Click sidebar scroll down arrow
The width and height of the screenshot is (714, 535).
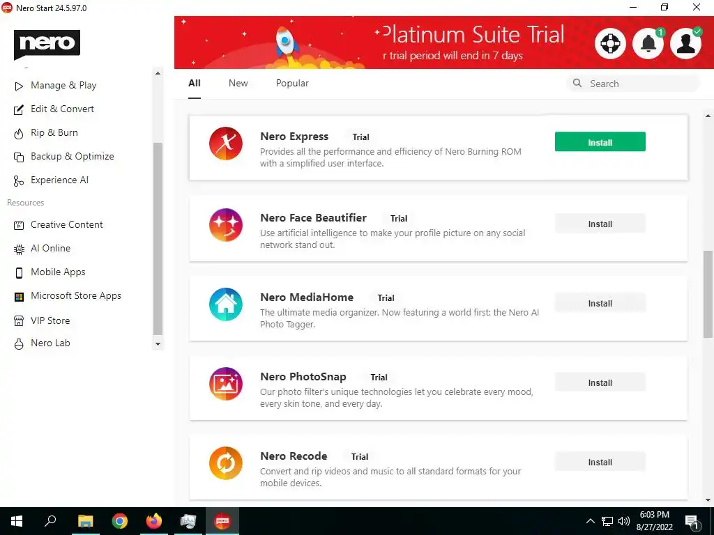coord(158,344)
